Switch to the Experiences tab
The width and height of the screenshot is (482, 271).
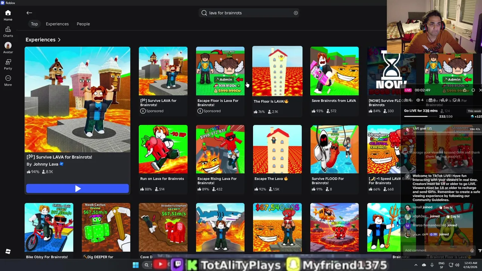point(57,24)
